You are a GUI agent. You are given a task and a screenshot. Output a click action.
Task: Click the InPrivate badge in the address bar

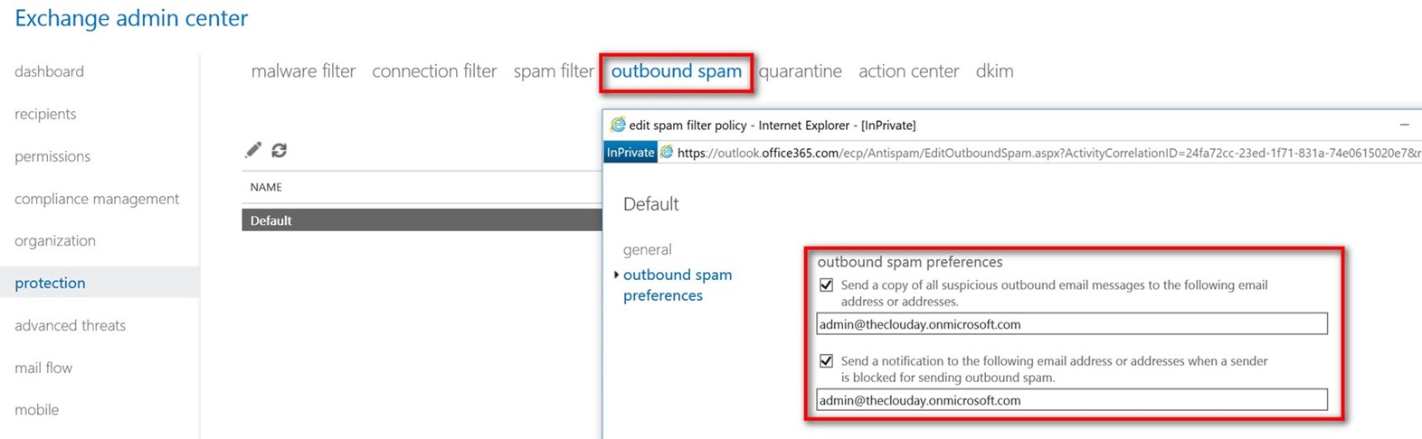click(630, 153)
